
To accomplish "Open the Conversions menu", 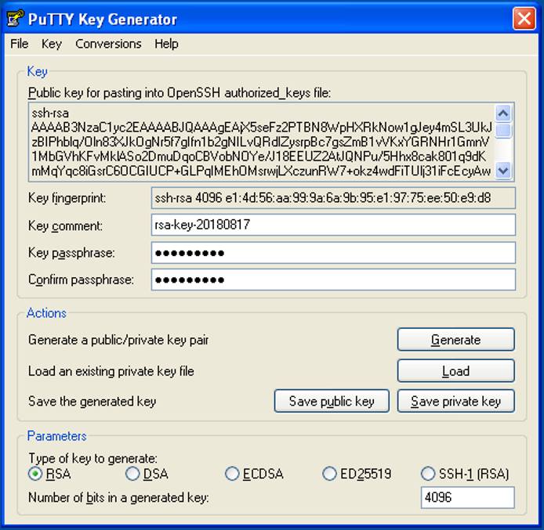I will click(x=108, y=44).
